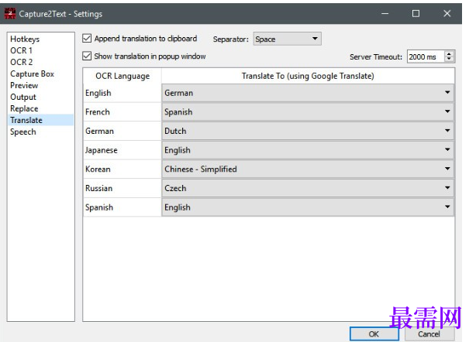The width and height of the screenshot is (476, 342).
Task: Select Preview in the settings list
Action: tap(40, 85)
